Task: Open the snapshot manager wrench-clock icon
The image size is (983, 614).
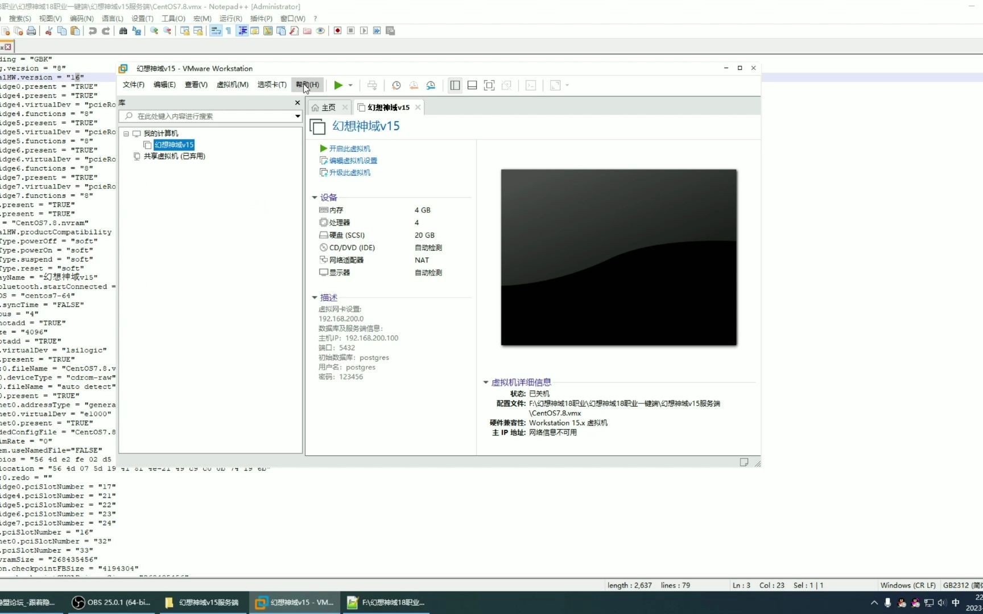Action: pyautogui.click(x=431, y=85)
